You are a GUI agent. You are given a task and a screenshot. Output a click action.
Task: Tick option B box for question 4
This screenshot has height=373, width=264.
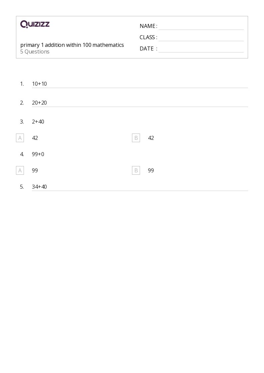coord(136,170)
